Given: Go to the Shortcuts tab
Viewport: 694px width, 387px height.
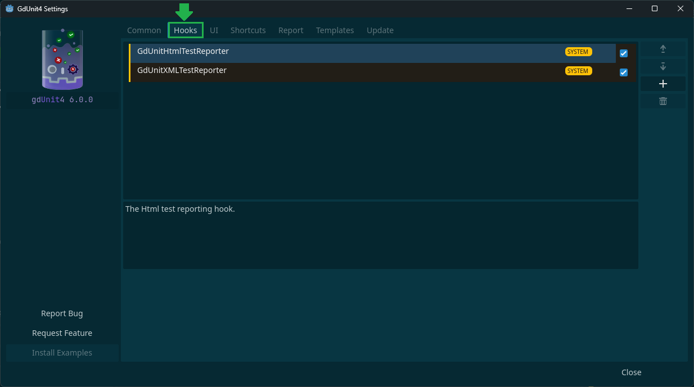Looking at the screenshot, I should pos(248,30).
